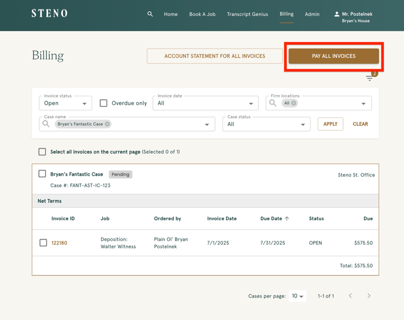Click the STENO logo
The height and width of the screenshot is (320, 404).
(x=49, y=14)
